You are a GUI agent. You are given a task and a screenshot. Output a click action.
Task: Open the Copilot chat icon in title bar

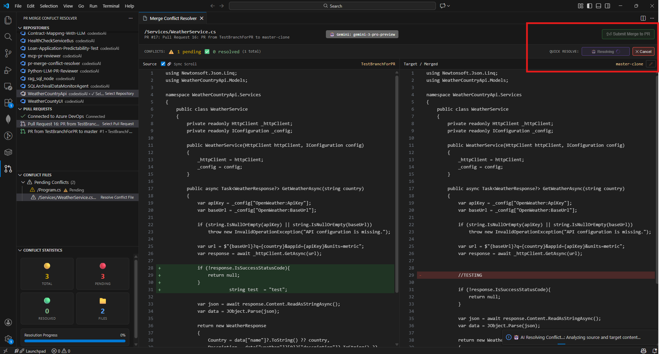click(x=442, y=6)
